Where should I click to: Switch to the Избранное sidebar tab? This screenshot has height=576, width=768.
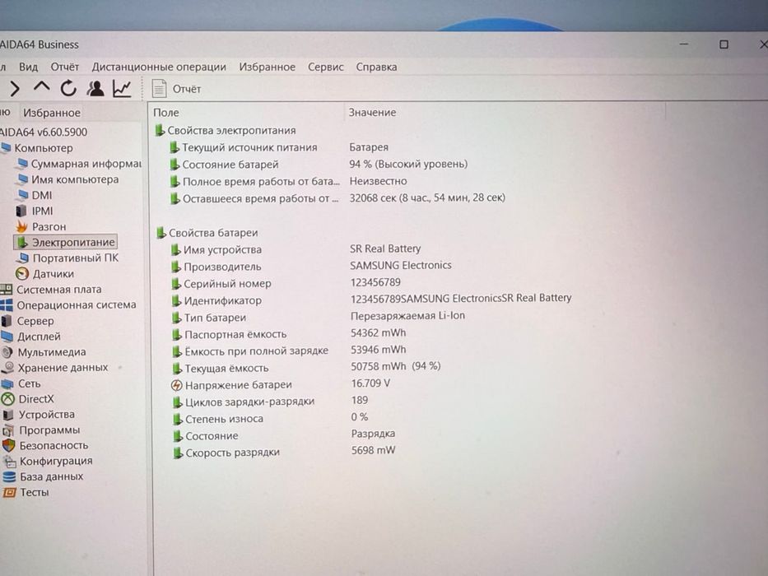click(51, 113)
